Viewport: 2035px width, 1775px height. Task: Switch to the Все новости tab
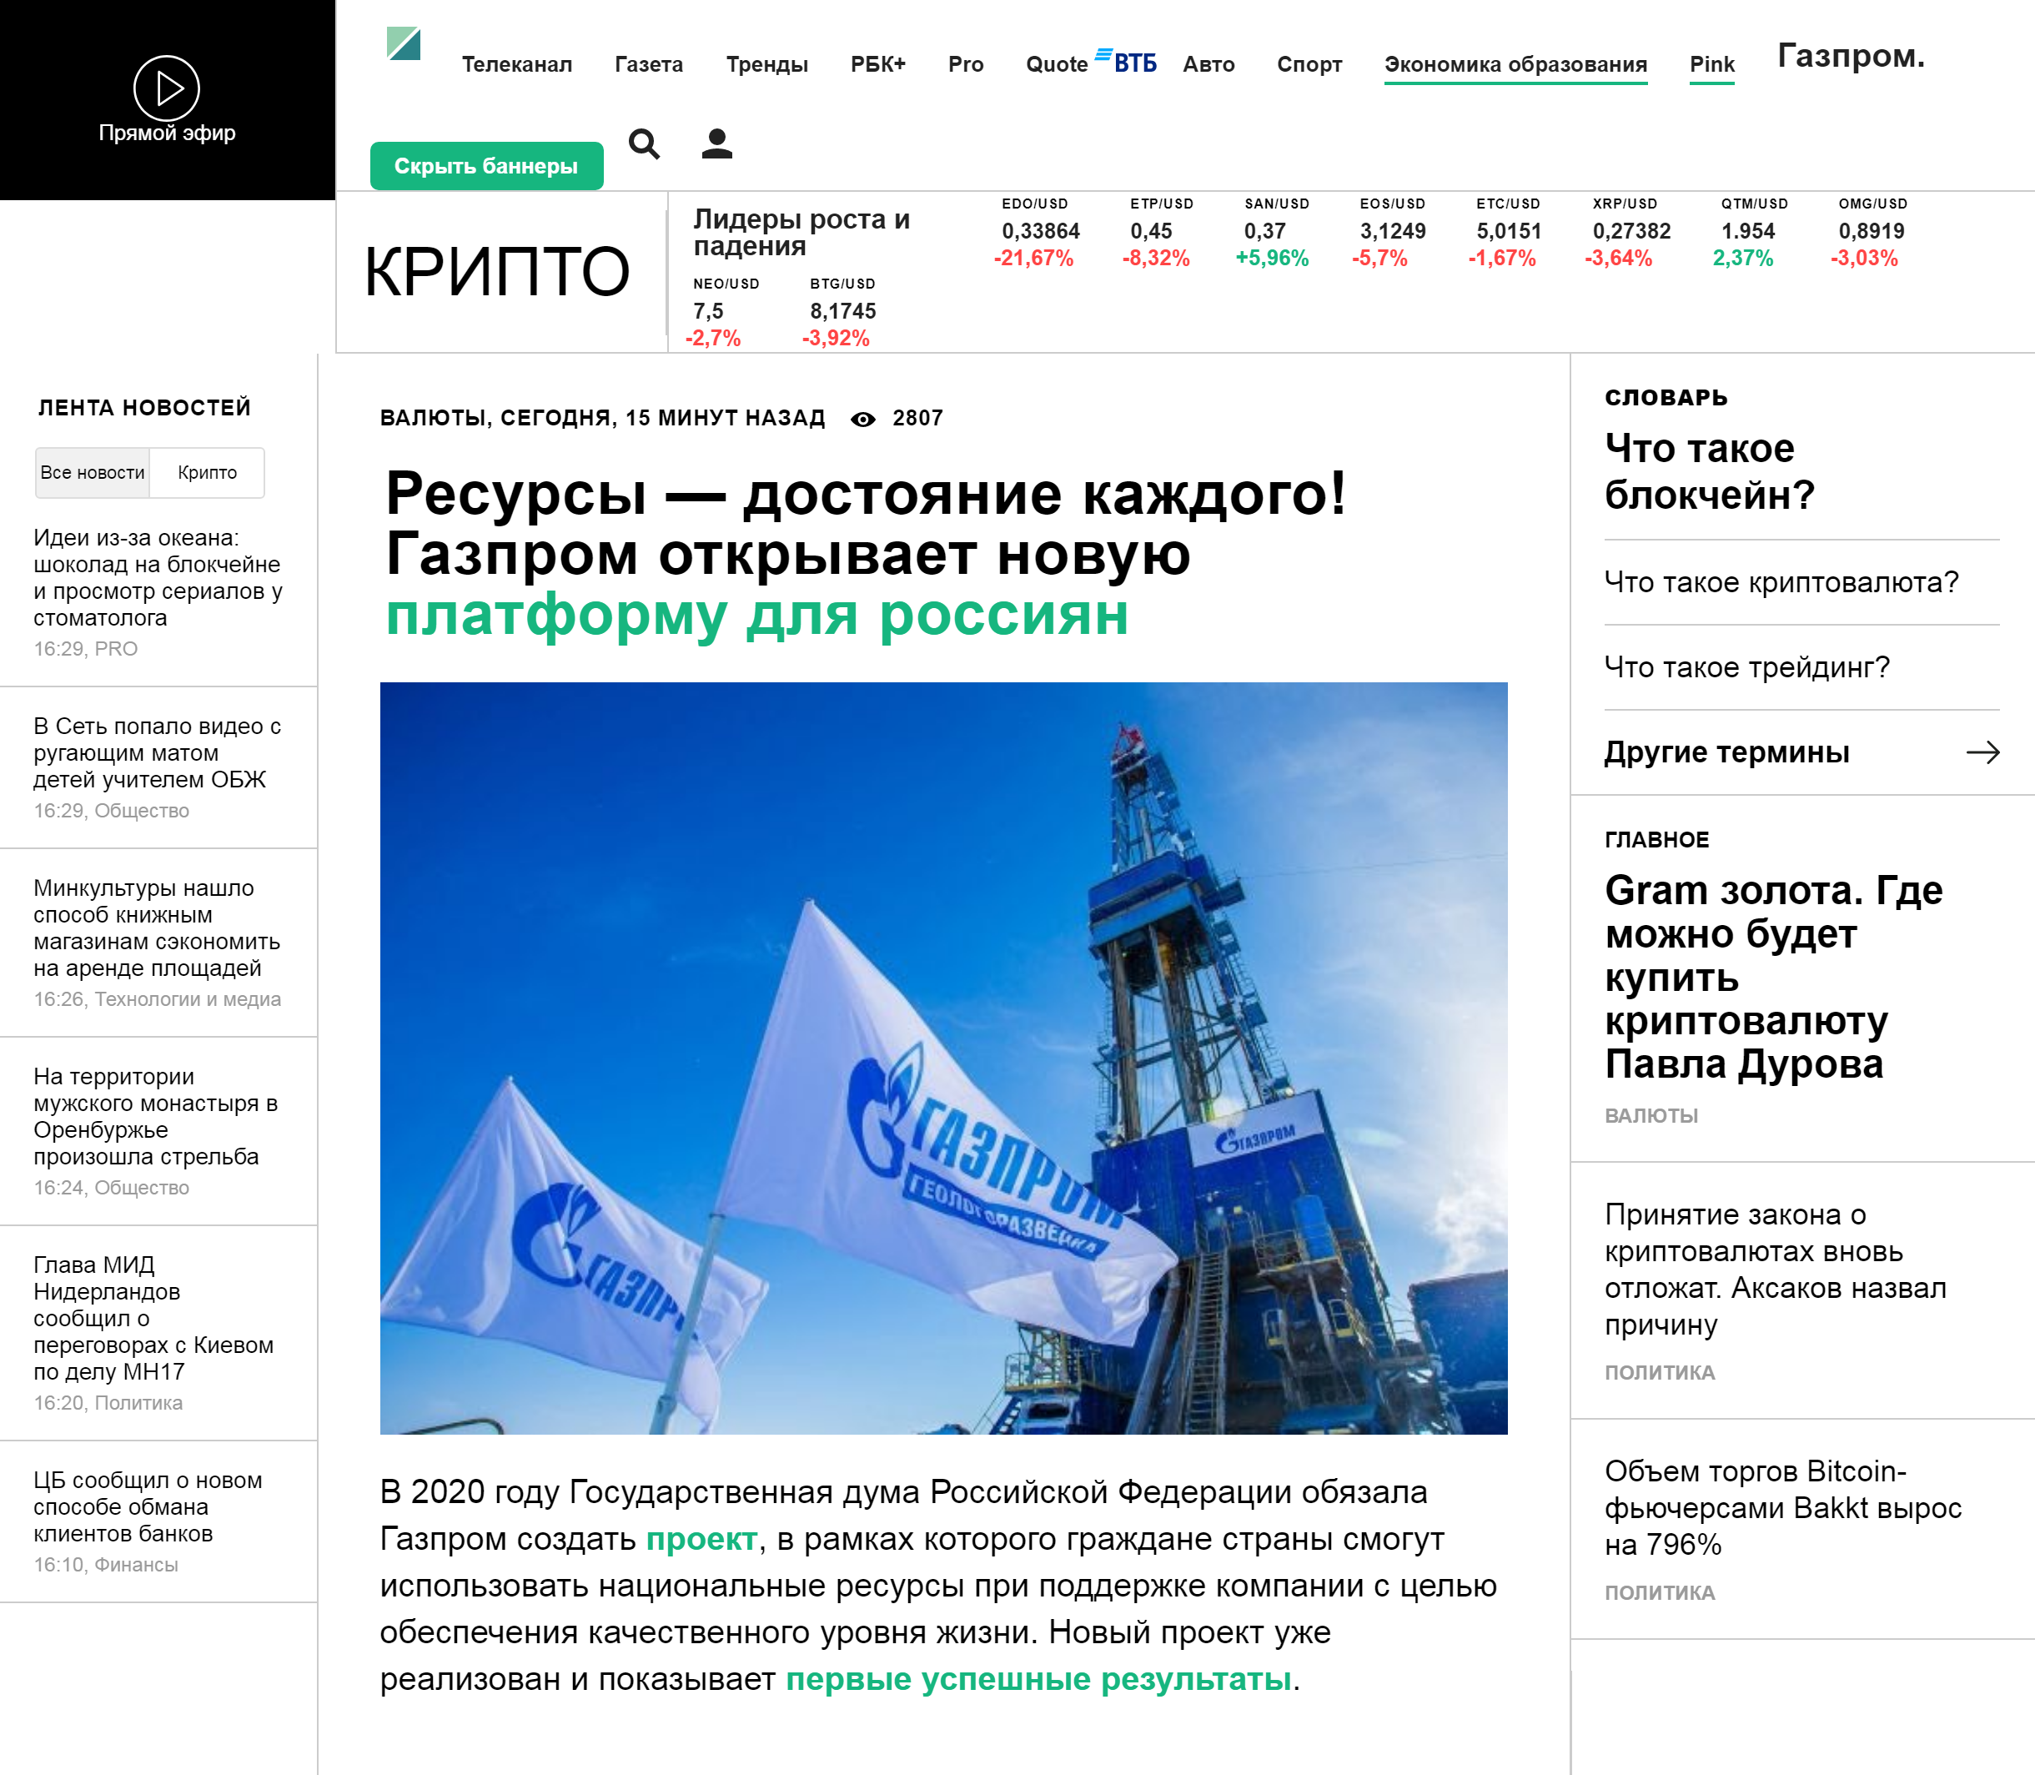(92, 472)
